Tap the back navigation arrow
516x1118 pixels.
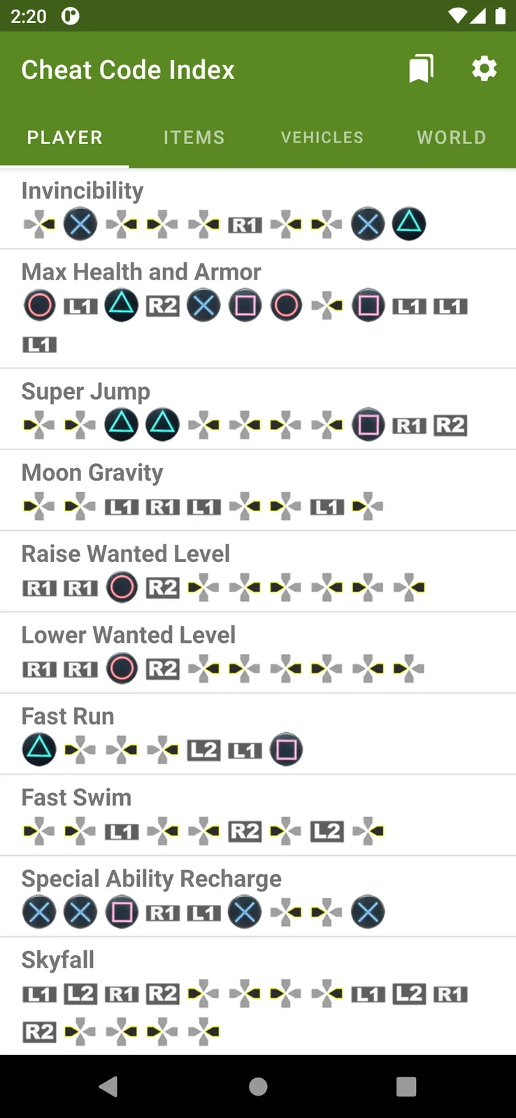(108, 1087)
